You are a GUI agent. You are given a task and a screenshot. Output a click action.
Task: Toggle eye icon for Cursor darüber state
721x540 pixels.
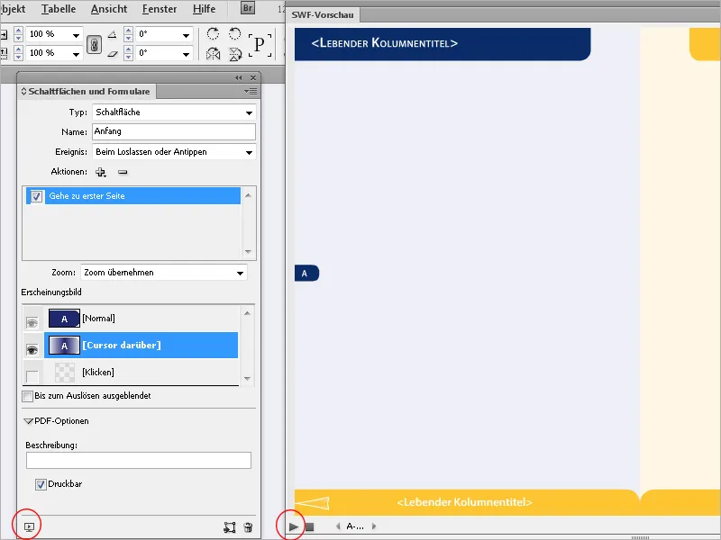[32, 350]
